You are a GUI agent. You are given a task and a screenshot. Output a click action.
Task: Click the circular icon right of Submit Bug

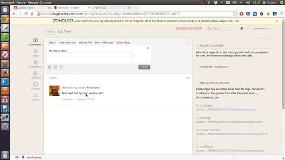pos(189,42)
